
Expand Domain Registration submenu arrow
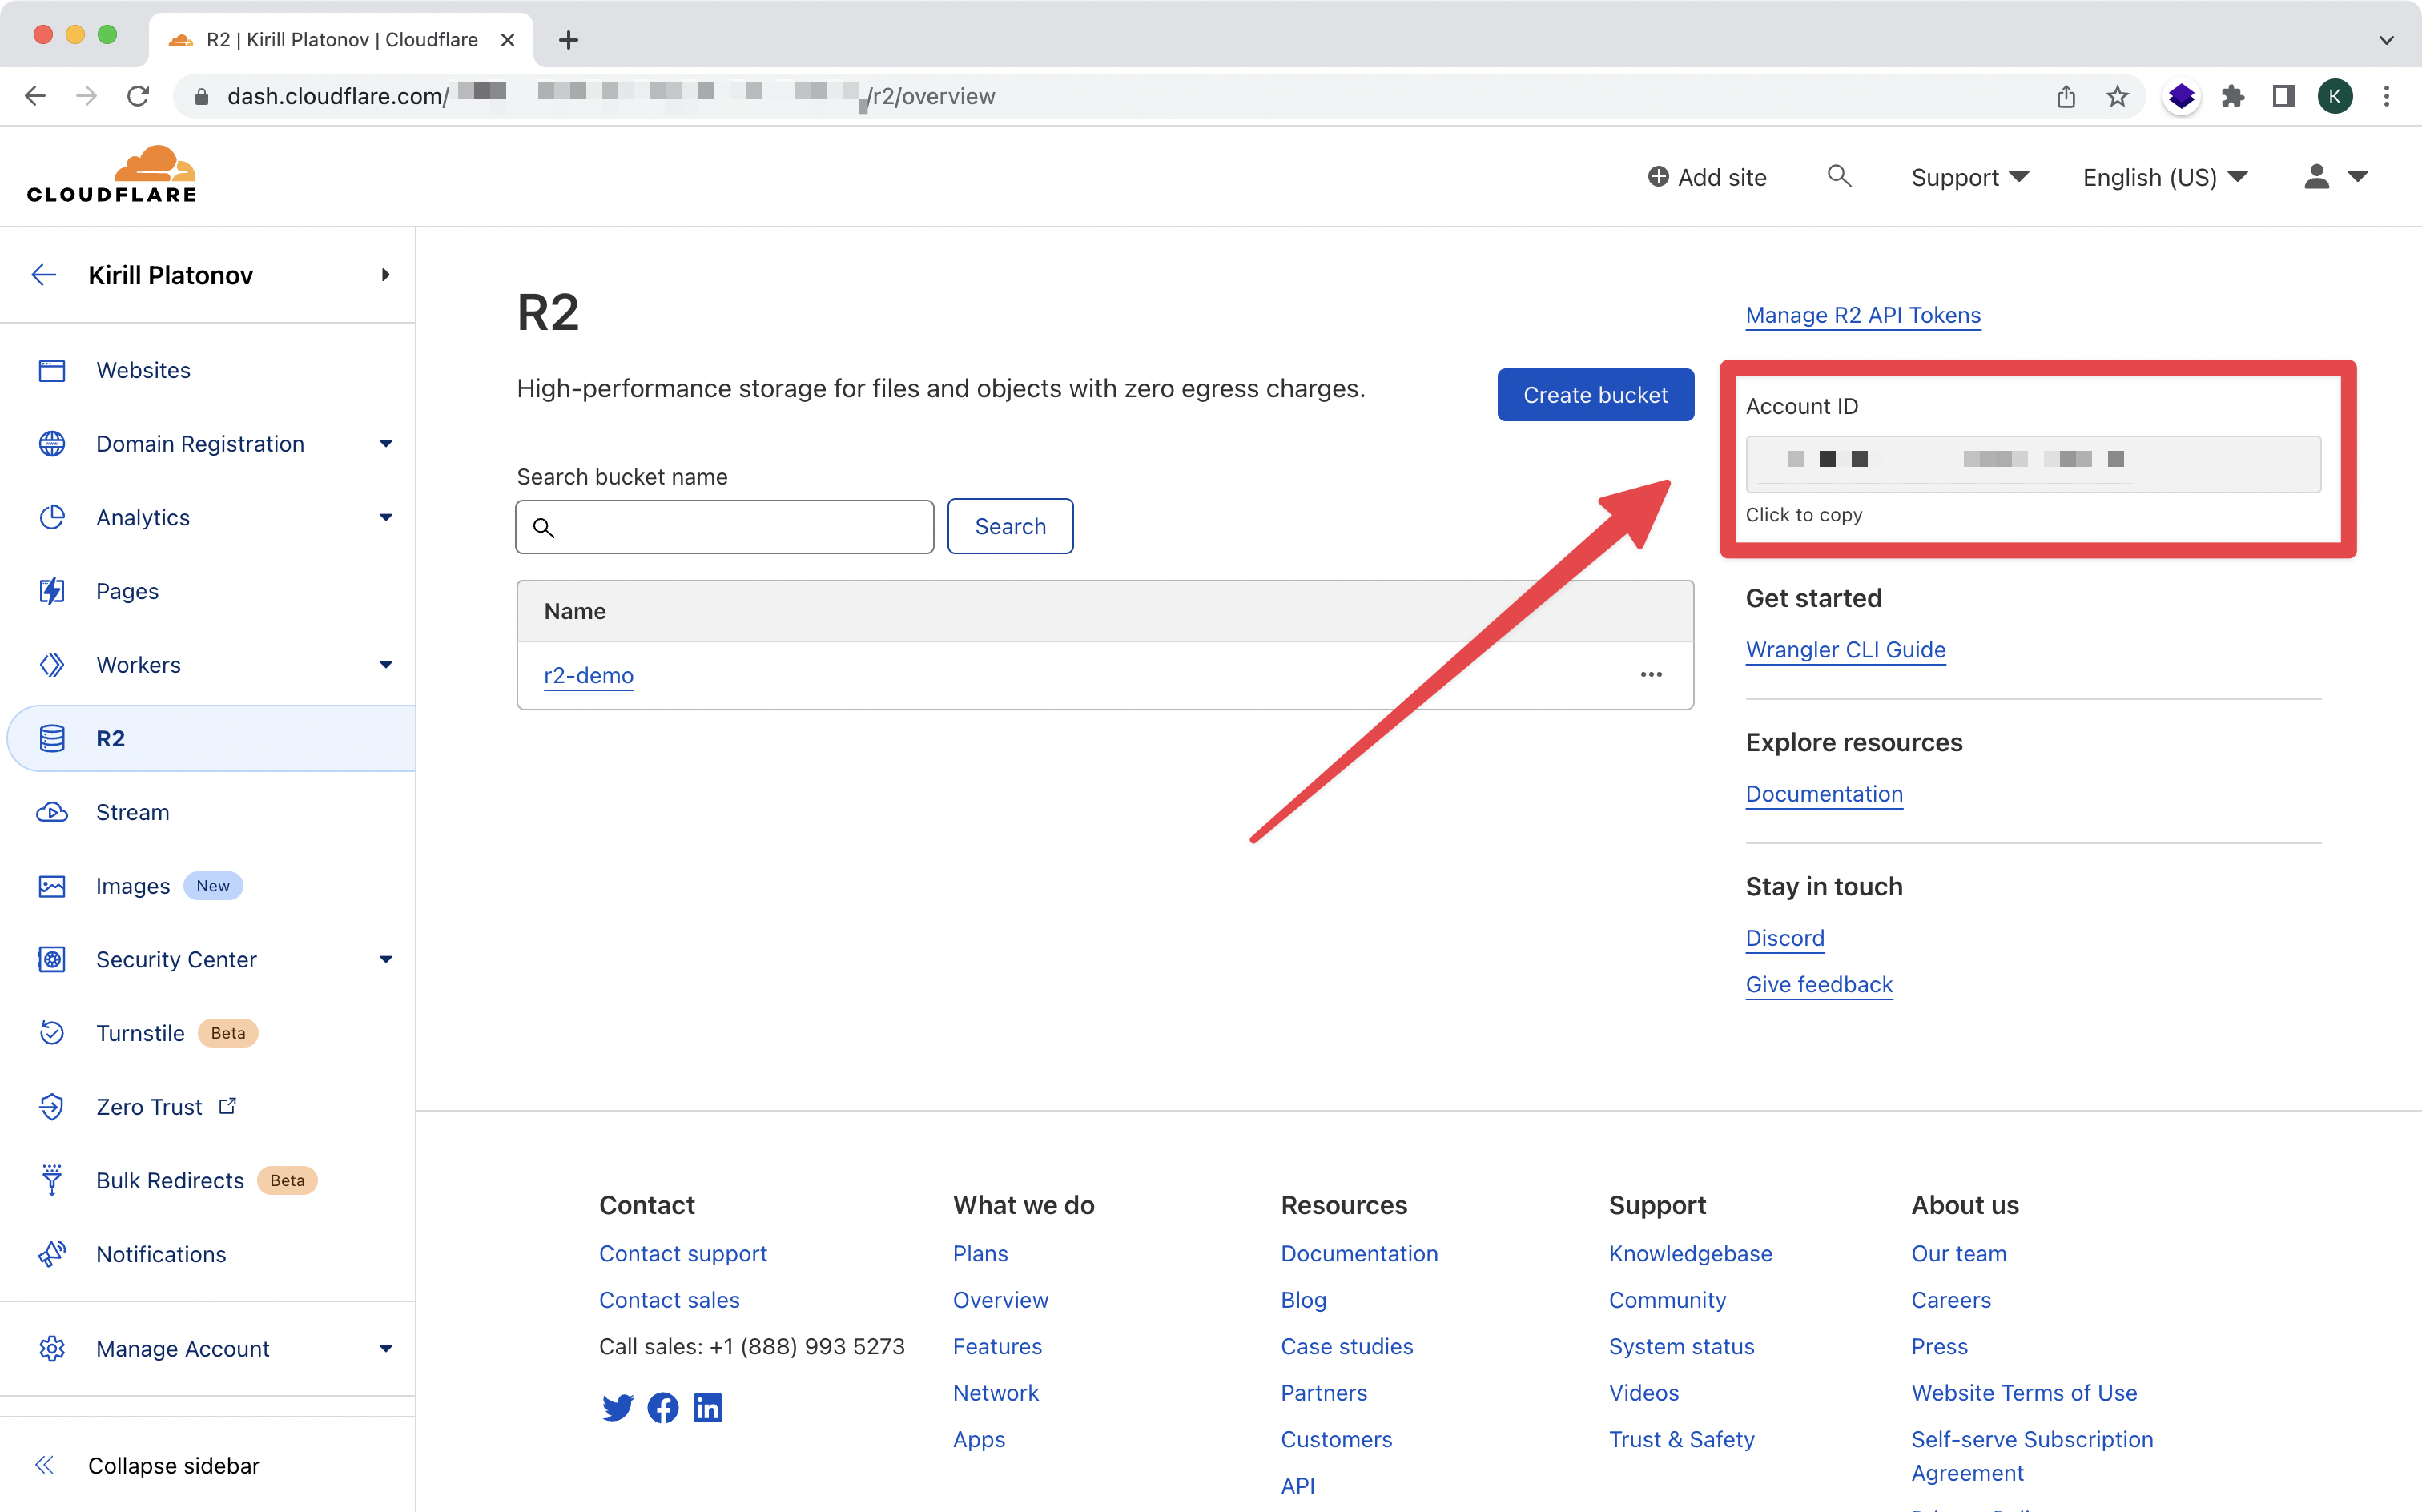pos(386,443)
